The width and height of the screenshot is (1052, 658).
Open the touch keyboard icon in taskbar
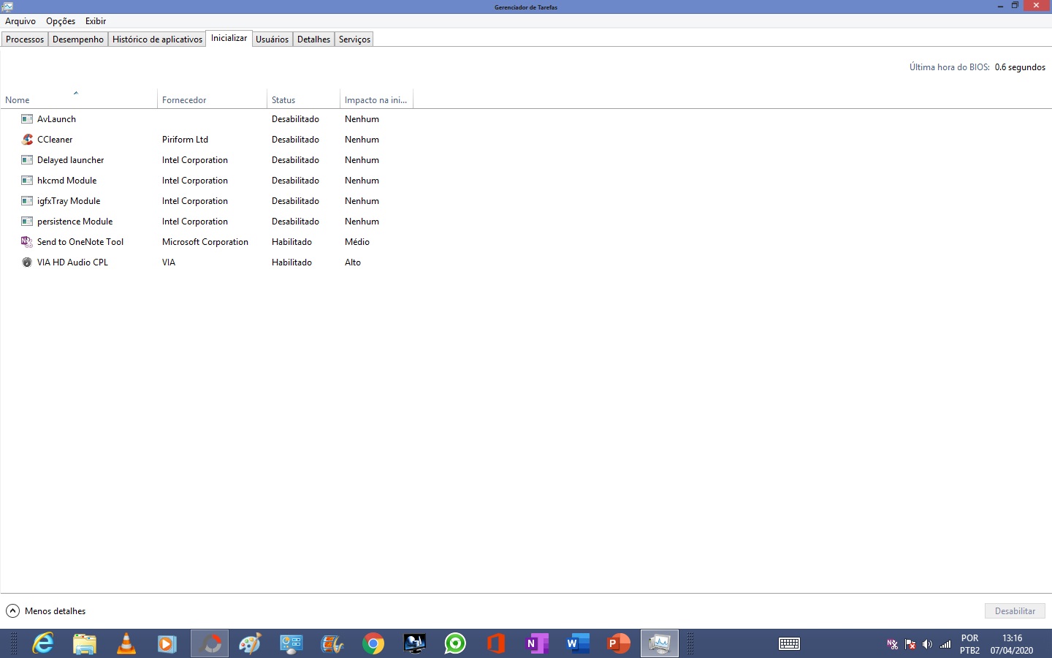[789, 643]
